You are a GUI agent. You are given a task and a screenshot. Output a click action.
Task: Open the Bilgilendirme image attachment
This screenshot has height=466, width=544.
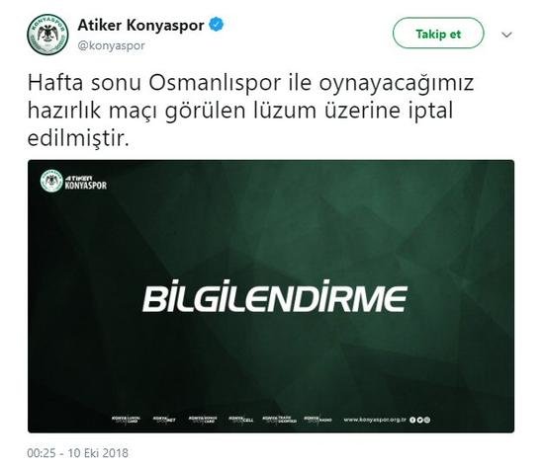pos(271,296)
